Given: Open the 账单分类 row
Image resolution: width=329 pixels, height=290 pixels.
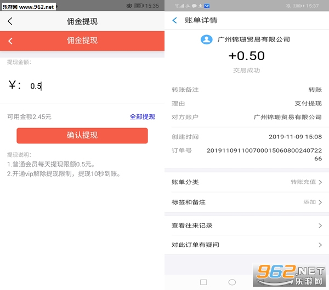Looking at the screenshot, I should (x=247, y=182).
